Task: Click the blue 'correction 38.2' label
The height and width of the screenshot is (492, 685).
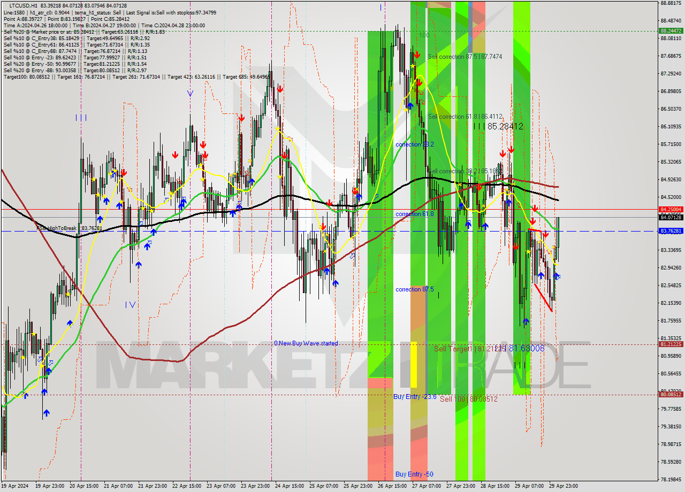Action: pyautogui.click(x=415, y=144)
